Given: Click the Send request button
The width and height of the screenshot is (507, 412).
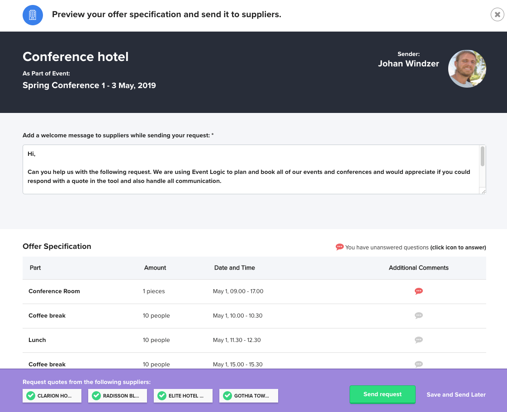Looking at the screenshot, I should [383, 394].
